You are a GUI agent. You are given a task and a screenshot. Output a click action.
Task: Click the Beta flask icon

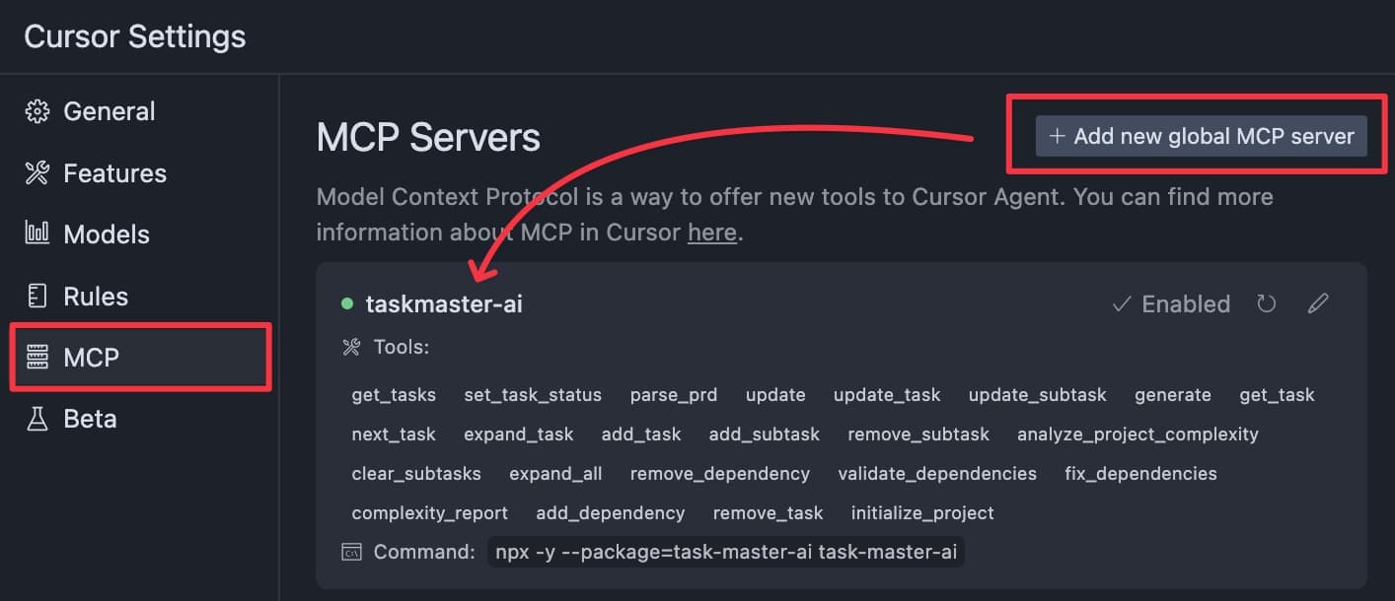(x=37, y=419)
